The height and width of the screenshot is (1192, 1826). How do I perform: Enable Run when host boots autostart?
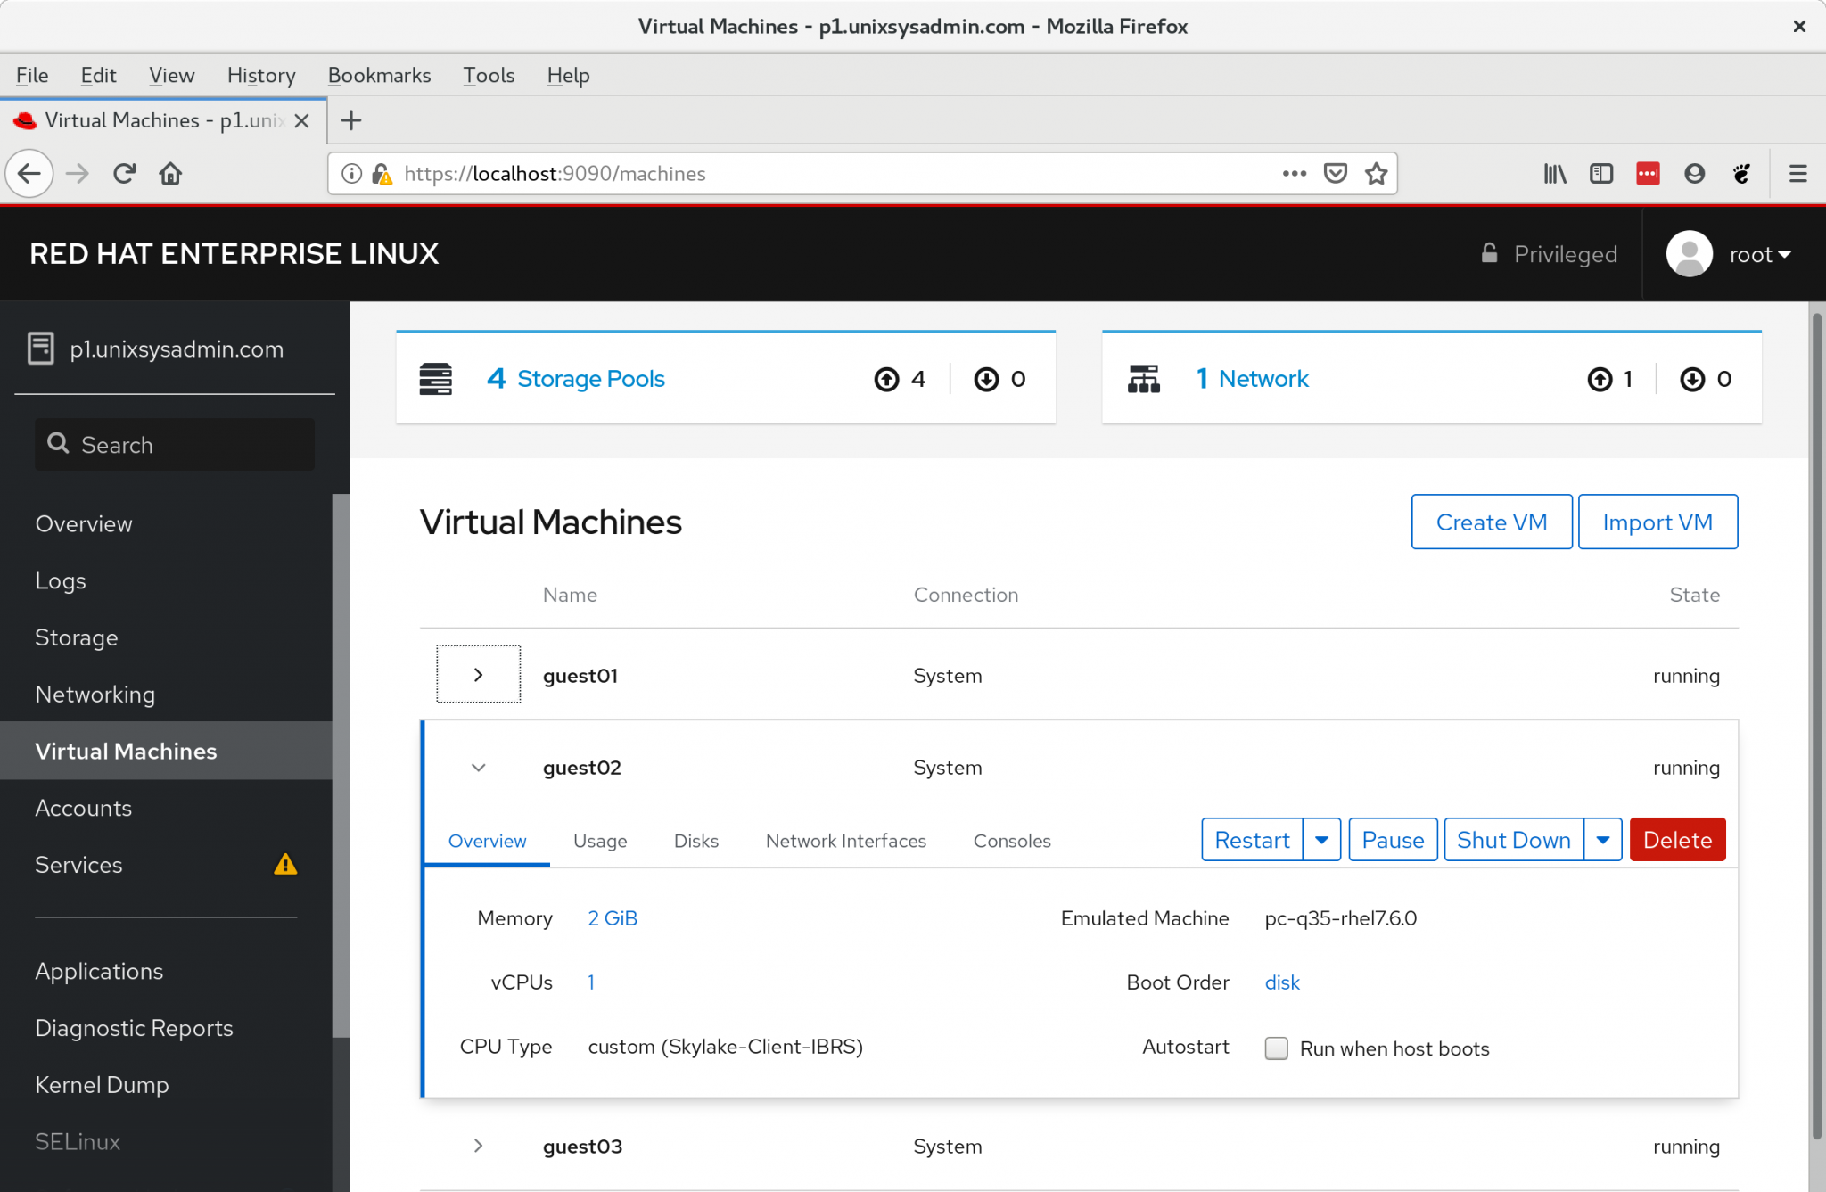pyautogui.click(x=1276, y=1048)
